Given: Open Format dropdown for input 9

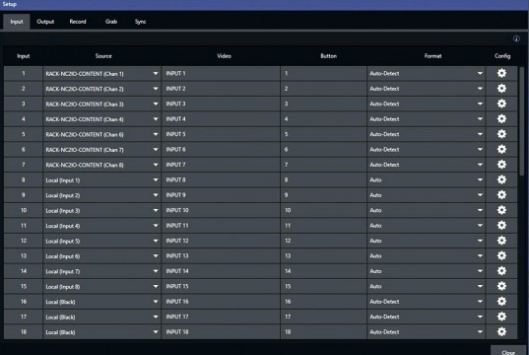Looking at the screenshot, I should [427, 195].
